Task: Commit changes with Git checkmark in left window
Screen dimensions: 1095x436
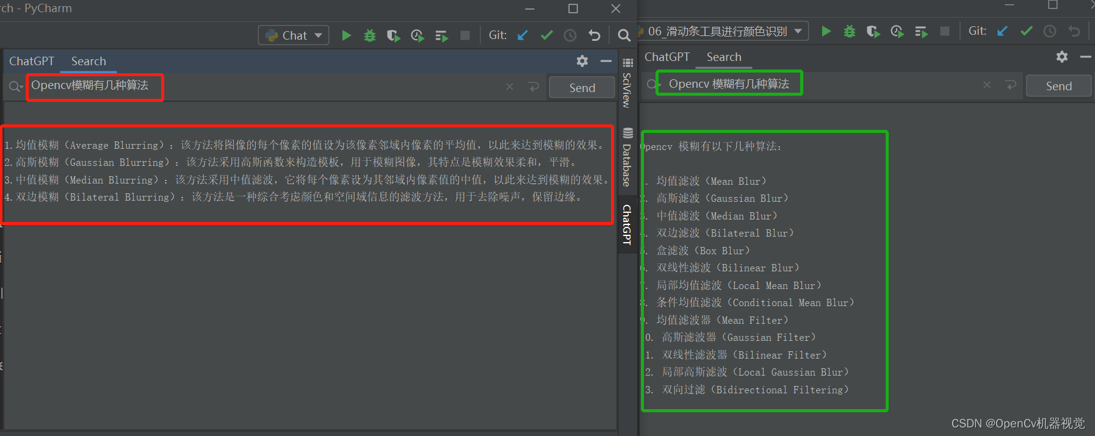Action: 547,35
